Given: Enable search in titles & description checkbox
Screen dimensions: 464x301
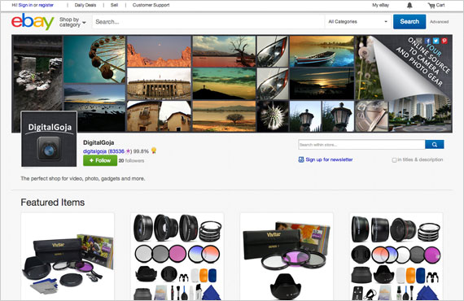Looking at the screenshot, I should 394,160.
